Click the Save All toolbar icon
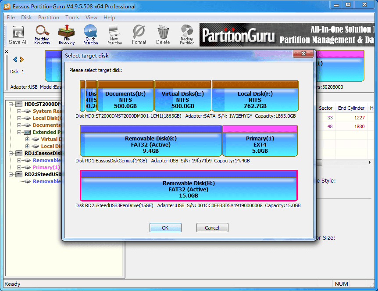Screen dimensions: 378x291 tap(18, 35)
